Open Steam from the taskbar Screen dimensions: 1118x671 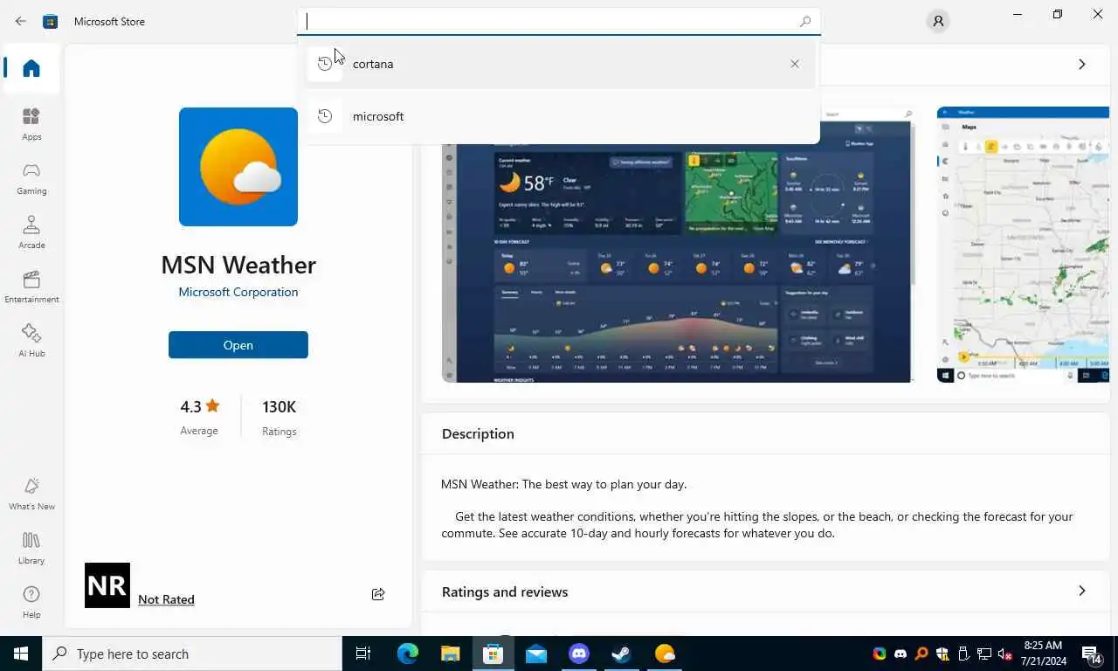[622, 654]
